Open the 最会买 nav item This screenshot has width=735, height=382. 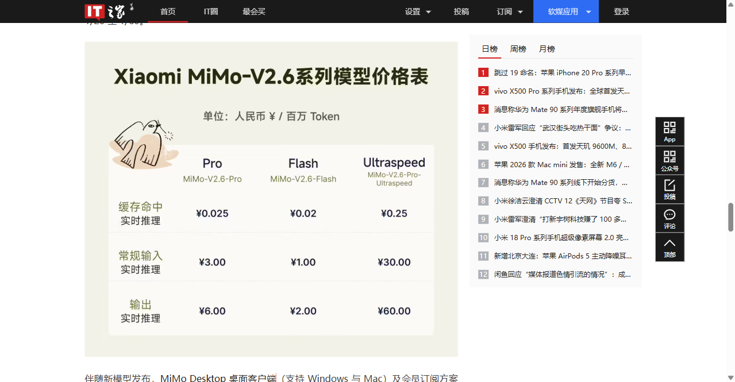(x=254, y=11)
